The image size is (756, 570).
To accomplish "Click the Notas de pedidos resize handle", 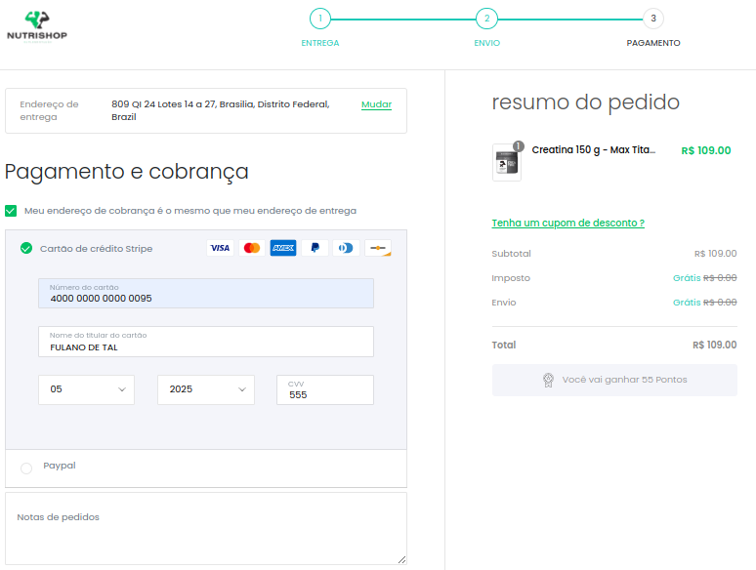I will tap(402, 559).
